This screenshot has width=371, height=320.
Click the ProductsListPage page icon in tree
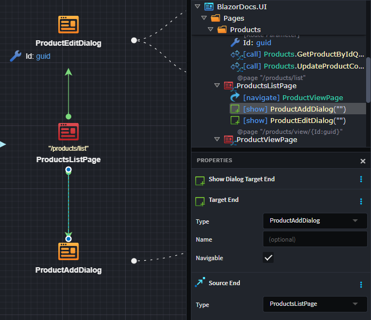tap(229, 86)
